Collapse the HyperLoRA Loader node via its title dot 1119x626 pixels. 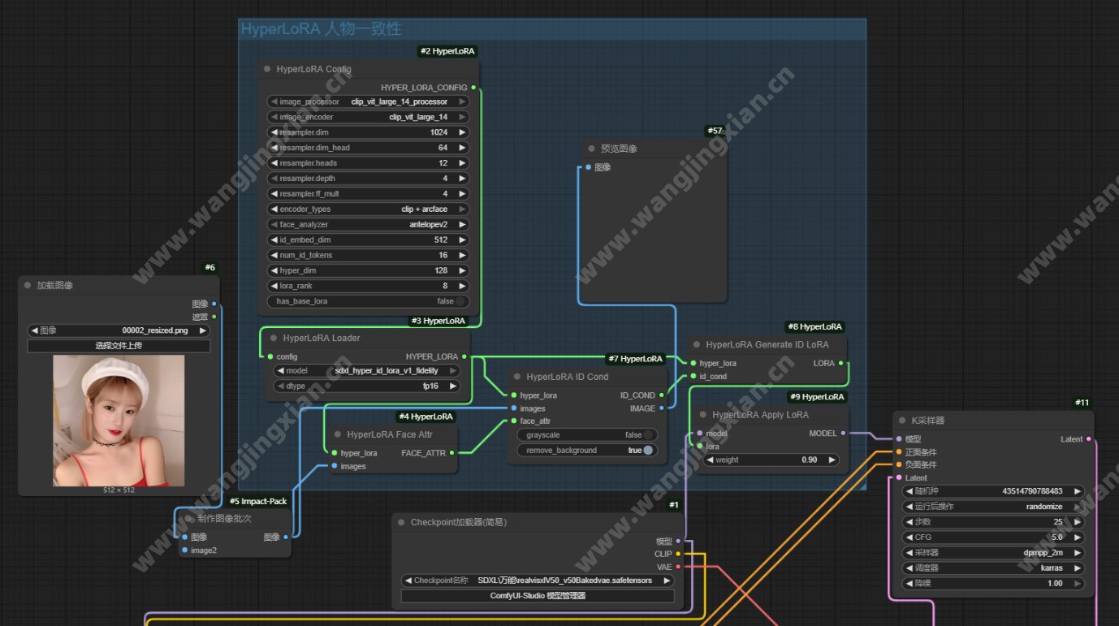[x=274, y=338]
